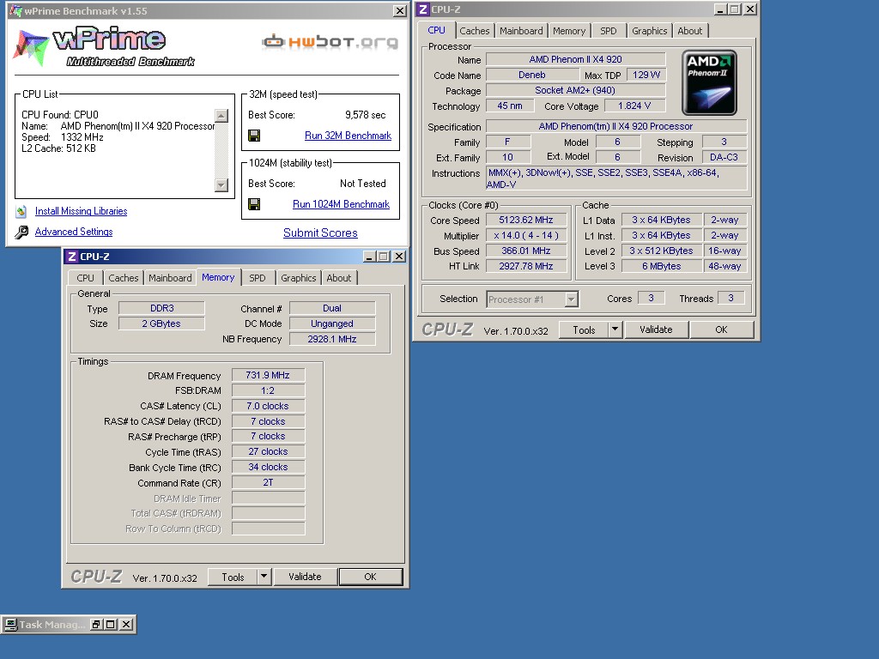Screen dimensions: 879x659
Task: Open Tools dropdown arrow in CPU window
Action: [x=615, y=329]
